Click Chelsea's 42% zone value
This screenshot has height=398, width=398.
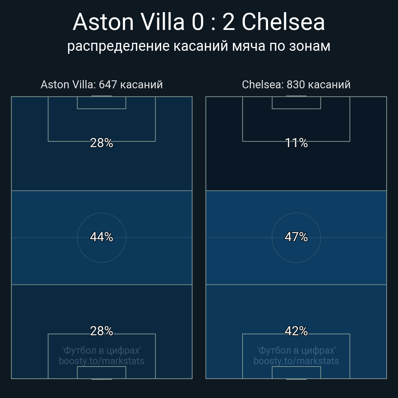(x=296, y=331)
